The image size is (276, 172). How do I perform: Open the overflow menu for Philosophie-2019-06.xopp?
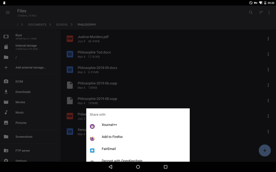click(268, 85)
